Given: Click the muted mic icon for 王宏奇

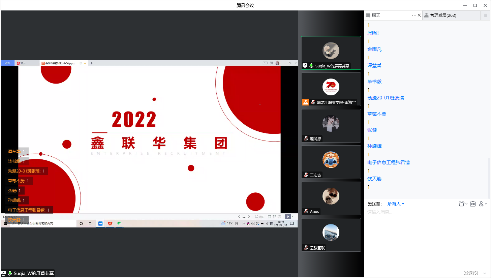Looking at the screenshot, I should click(x=306, y=175).
